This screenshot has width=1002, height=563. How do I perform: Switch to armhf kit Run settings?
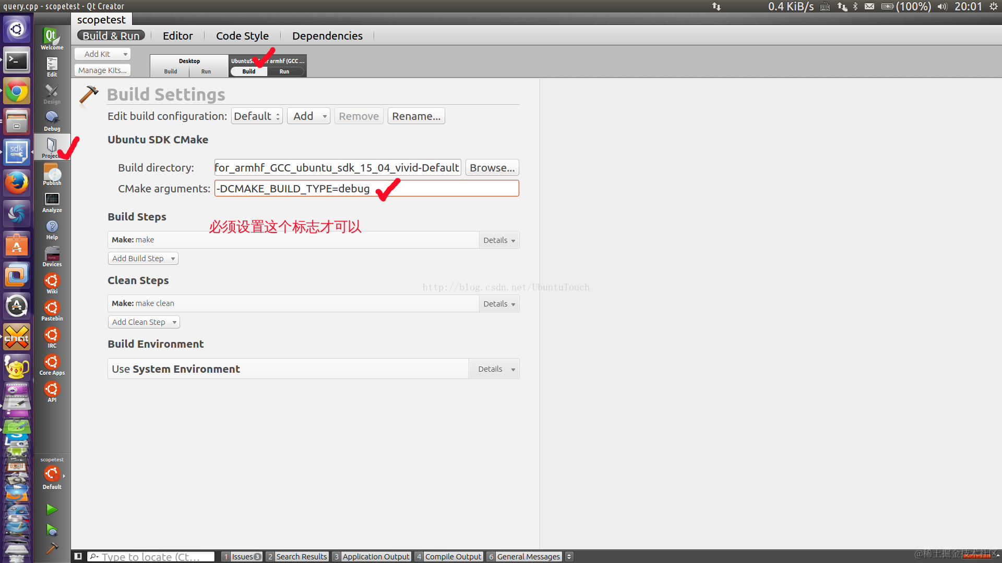(284, 71)
